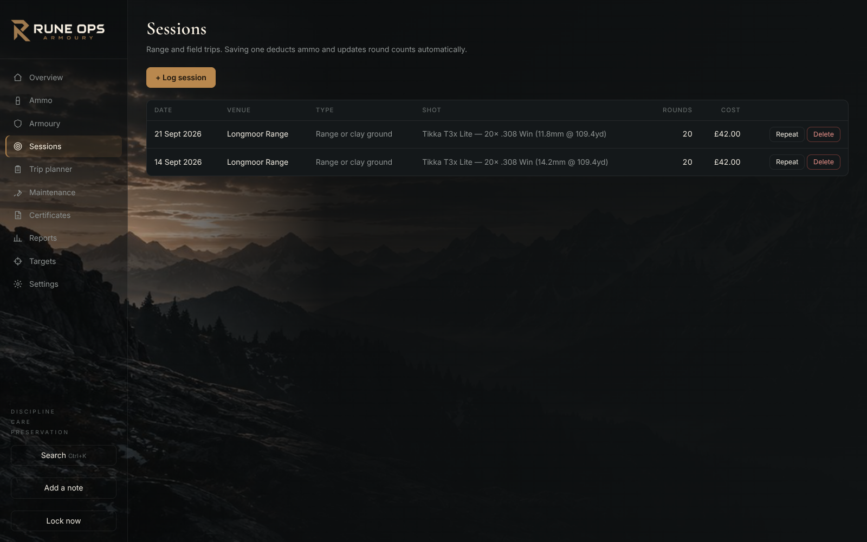Delete the 14 Sept 2026 session

pos(823,162)
